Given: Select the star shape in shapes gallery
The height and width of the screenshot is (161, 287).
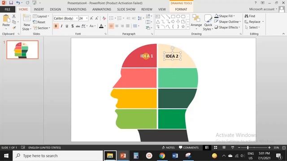Looking at the screenshot, I should [183, 27].
